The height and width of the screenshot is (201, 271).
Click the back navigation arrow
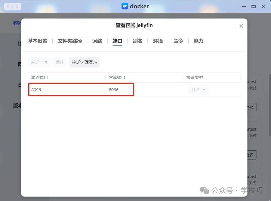click(x=8, y=6)
